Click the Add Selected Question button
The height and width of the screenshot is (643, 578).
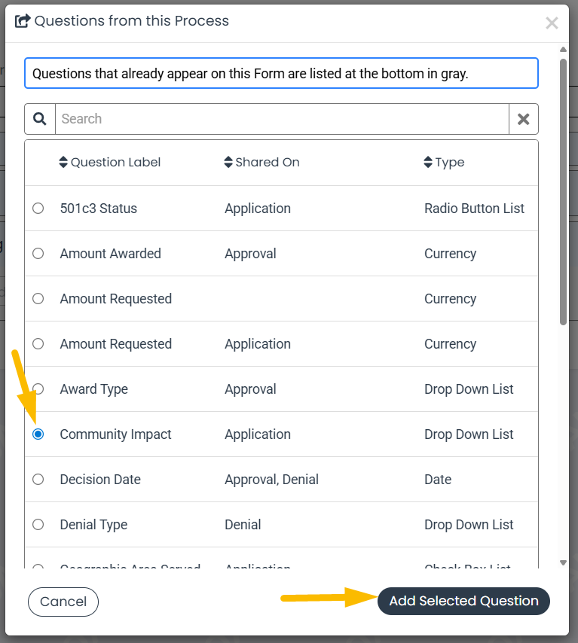[463, 601]
